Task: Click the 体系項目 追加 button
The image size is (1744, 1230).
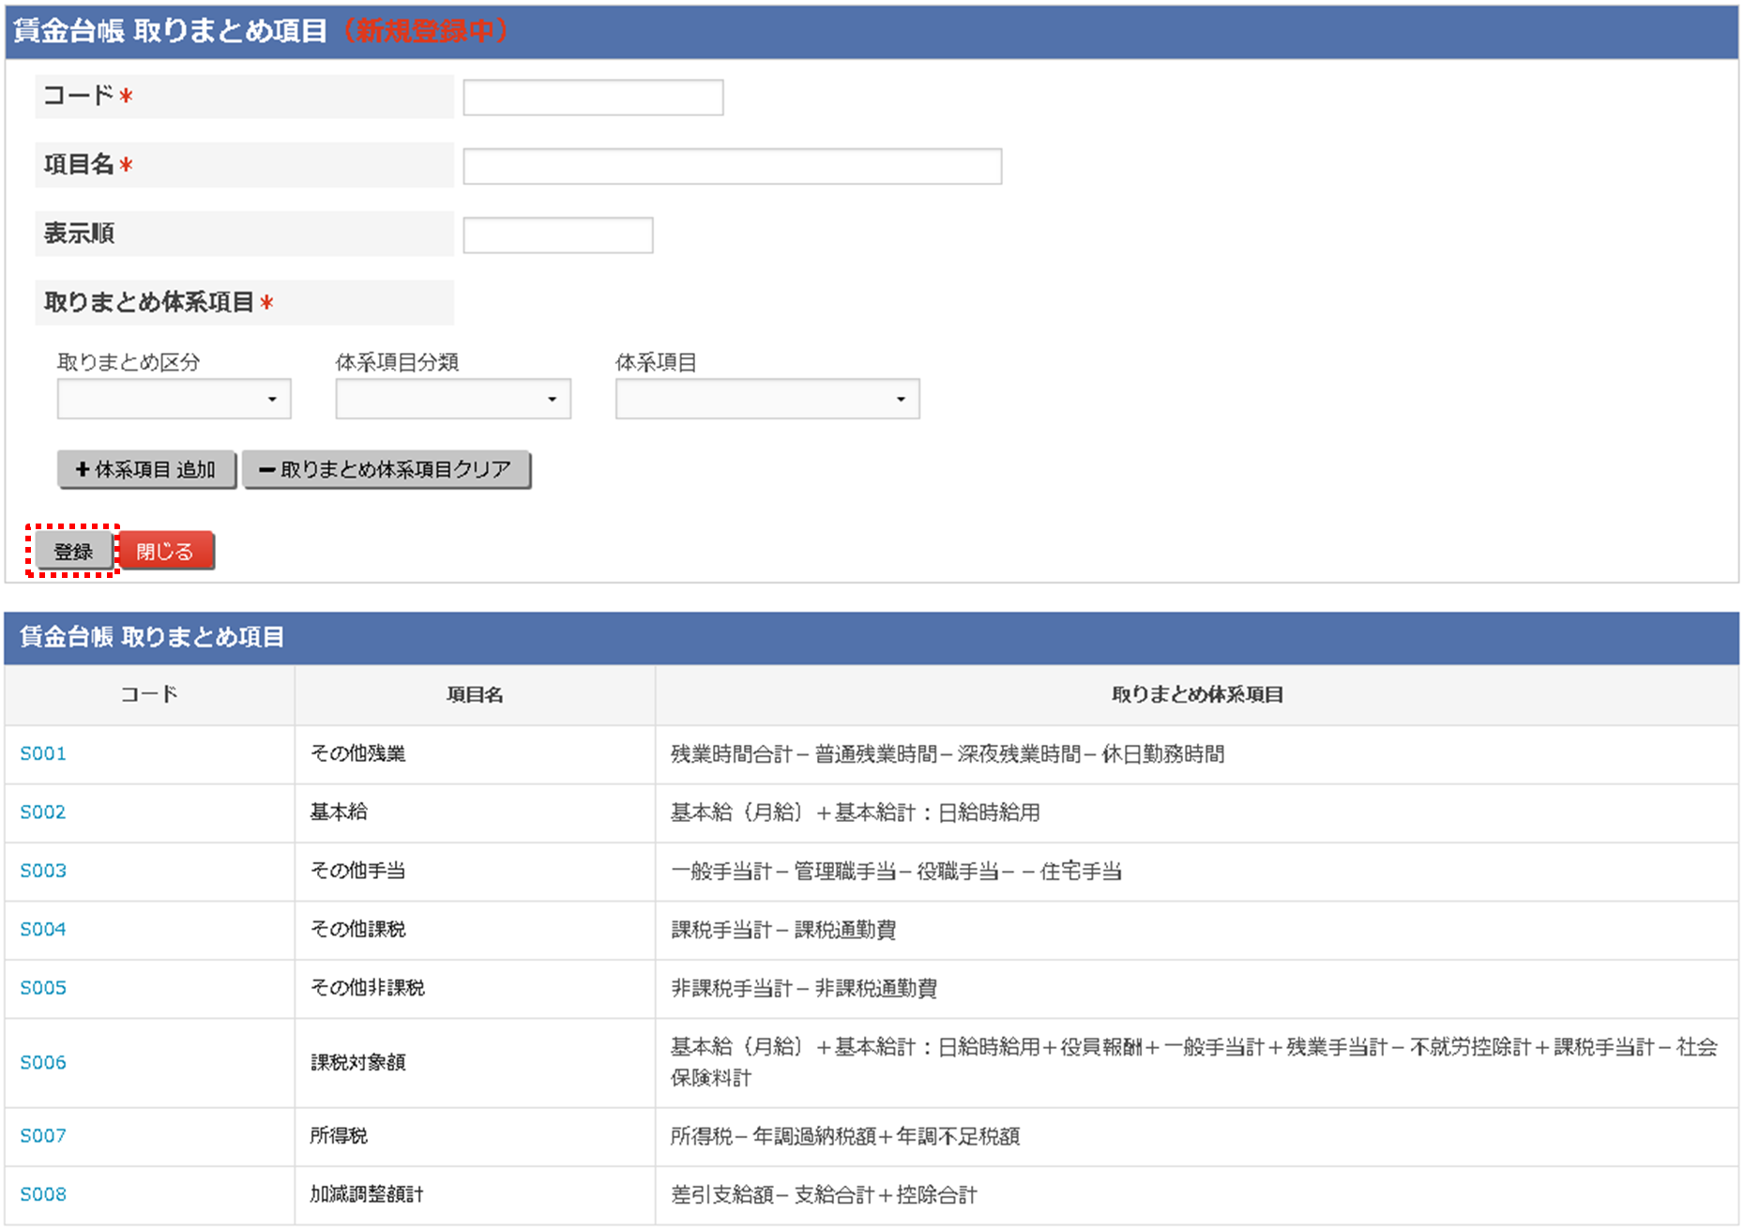Action: pos(146,469)
